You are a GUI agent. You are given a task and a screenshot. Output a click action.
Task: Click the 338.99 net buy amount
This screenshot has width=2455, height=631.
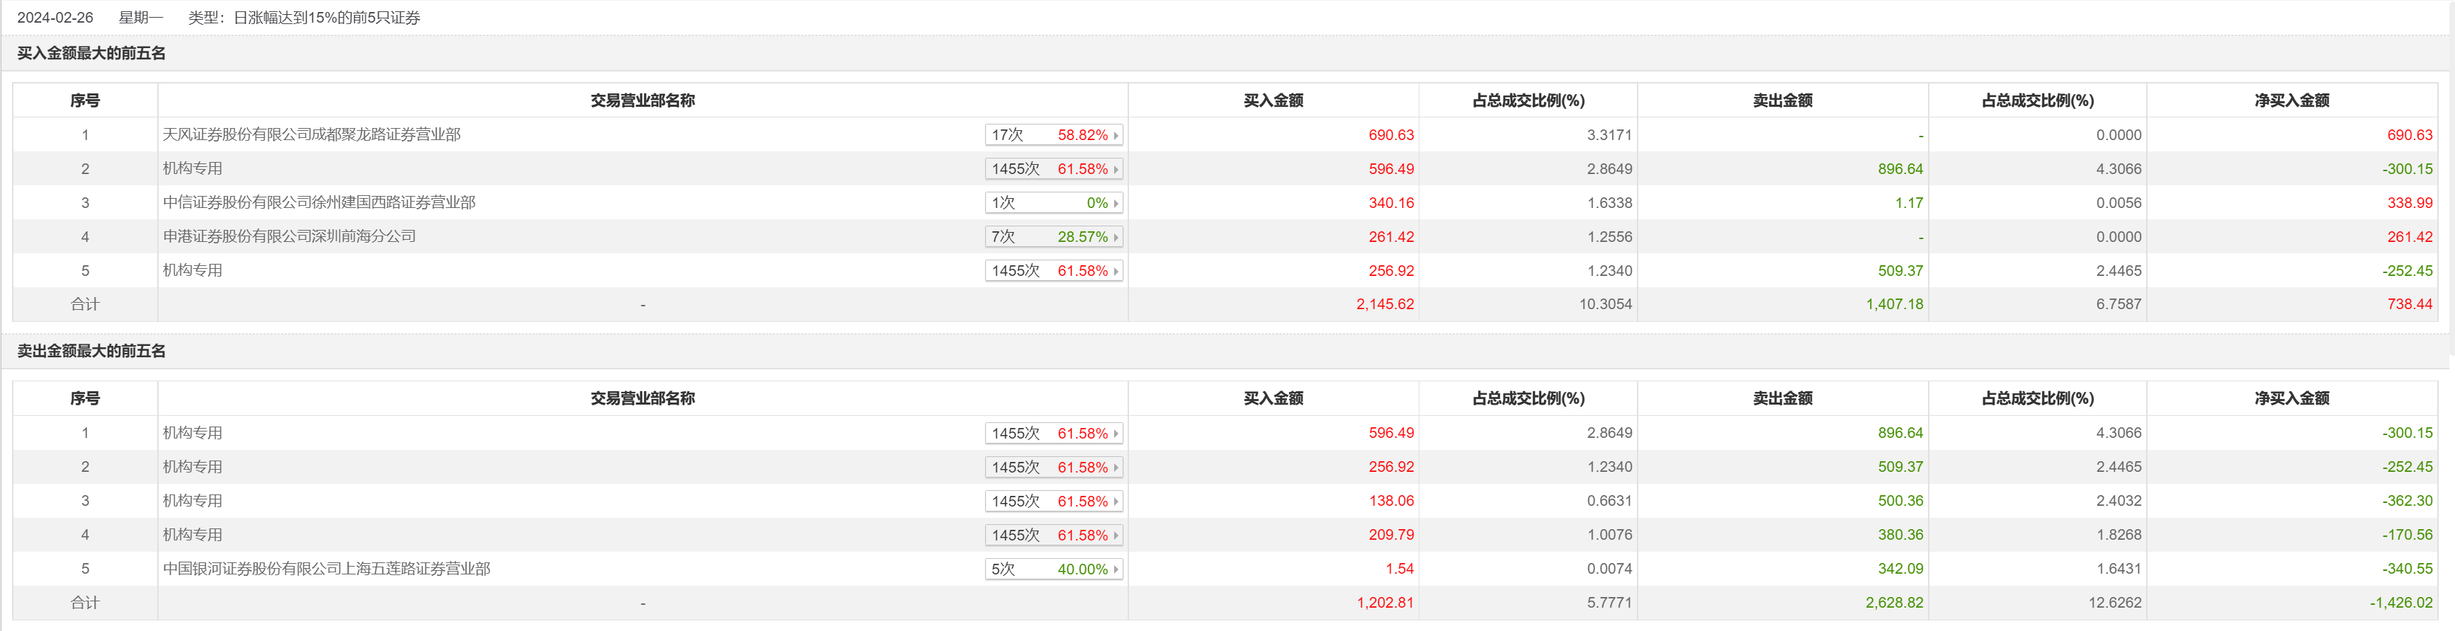(2409, 203)
